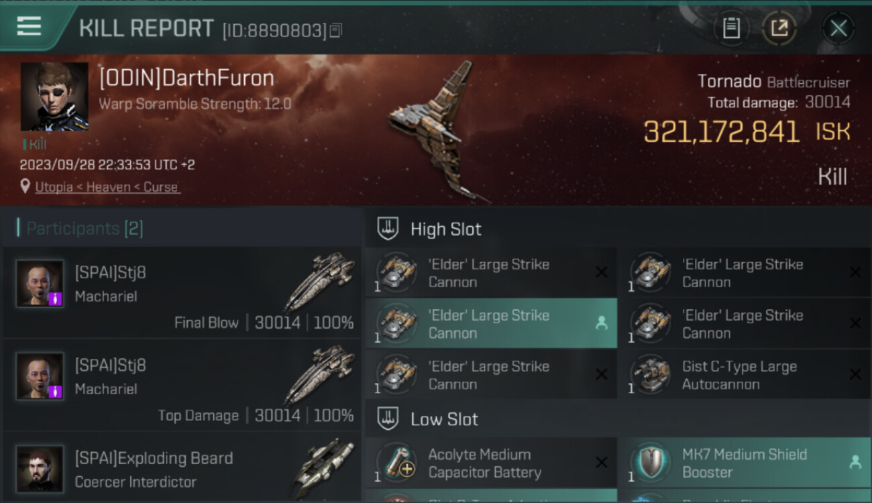The width and height of the screenshot is (872, 503).
Task: Click the Low Slot section header icon
Action: coord(388,419)
